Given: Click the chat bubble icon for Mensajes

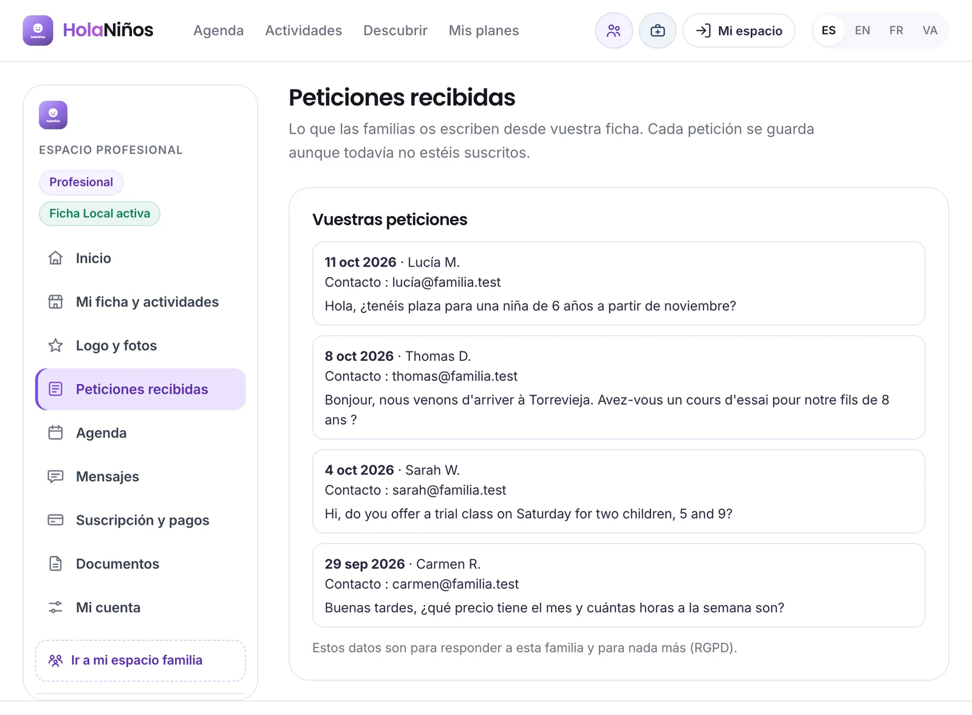Looking at the screenshot, I should click(55, 477).
